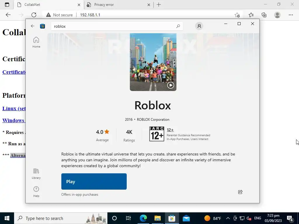Add this page to favorites

[x=237, y=15]
